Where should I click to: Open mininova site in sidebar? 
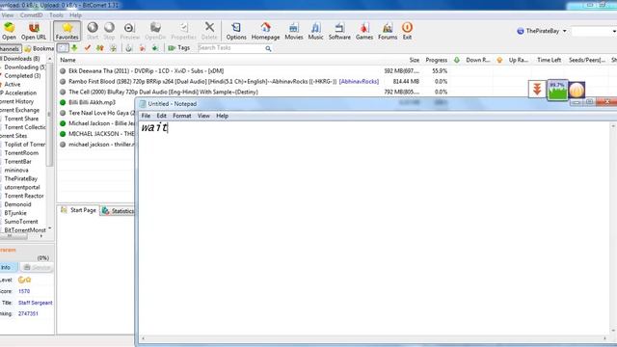coord(16,170)
